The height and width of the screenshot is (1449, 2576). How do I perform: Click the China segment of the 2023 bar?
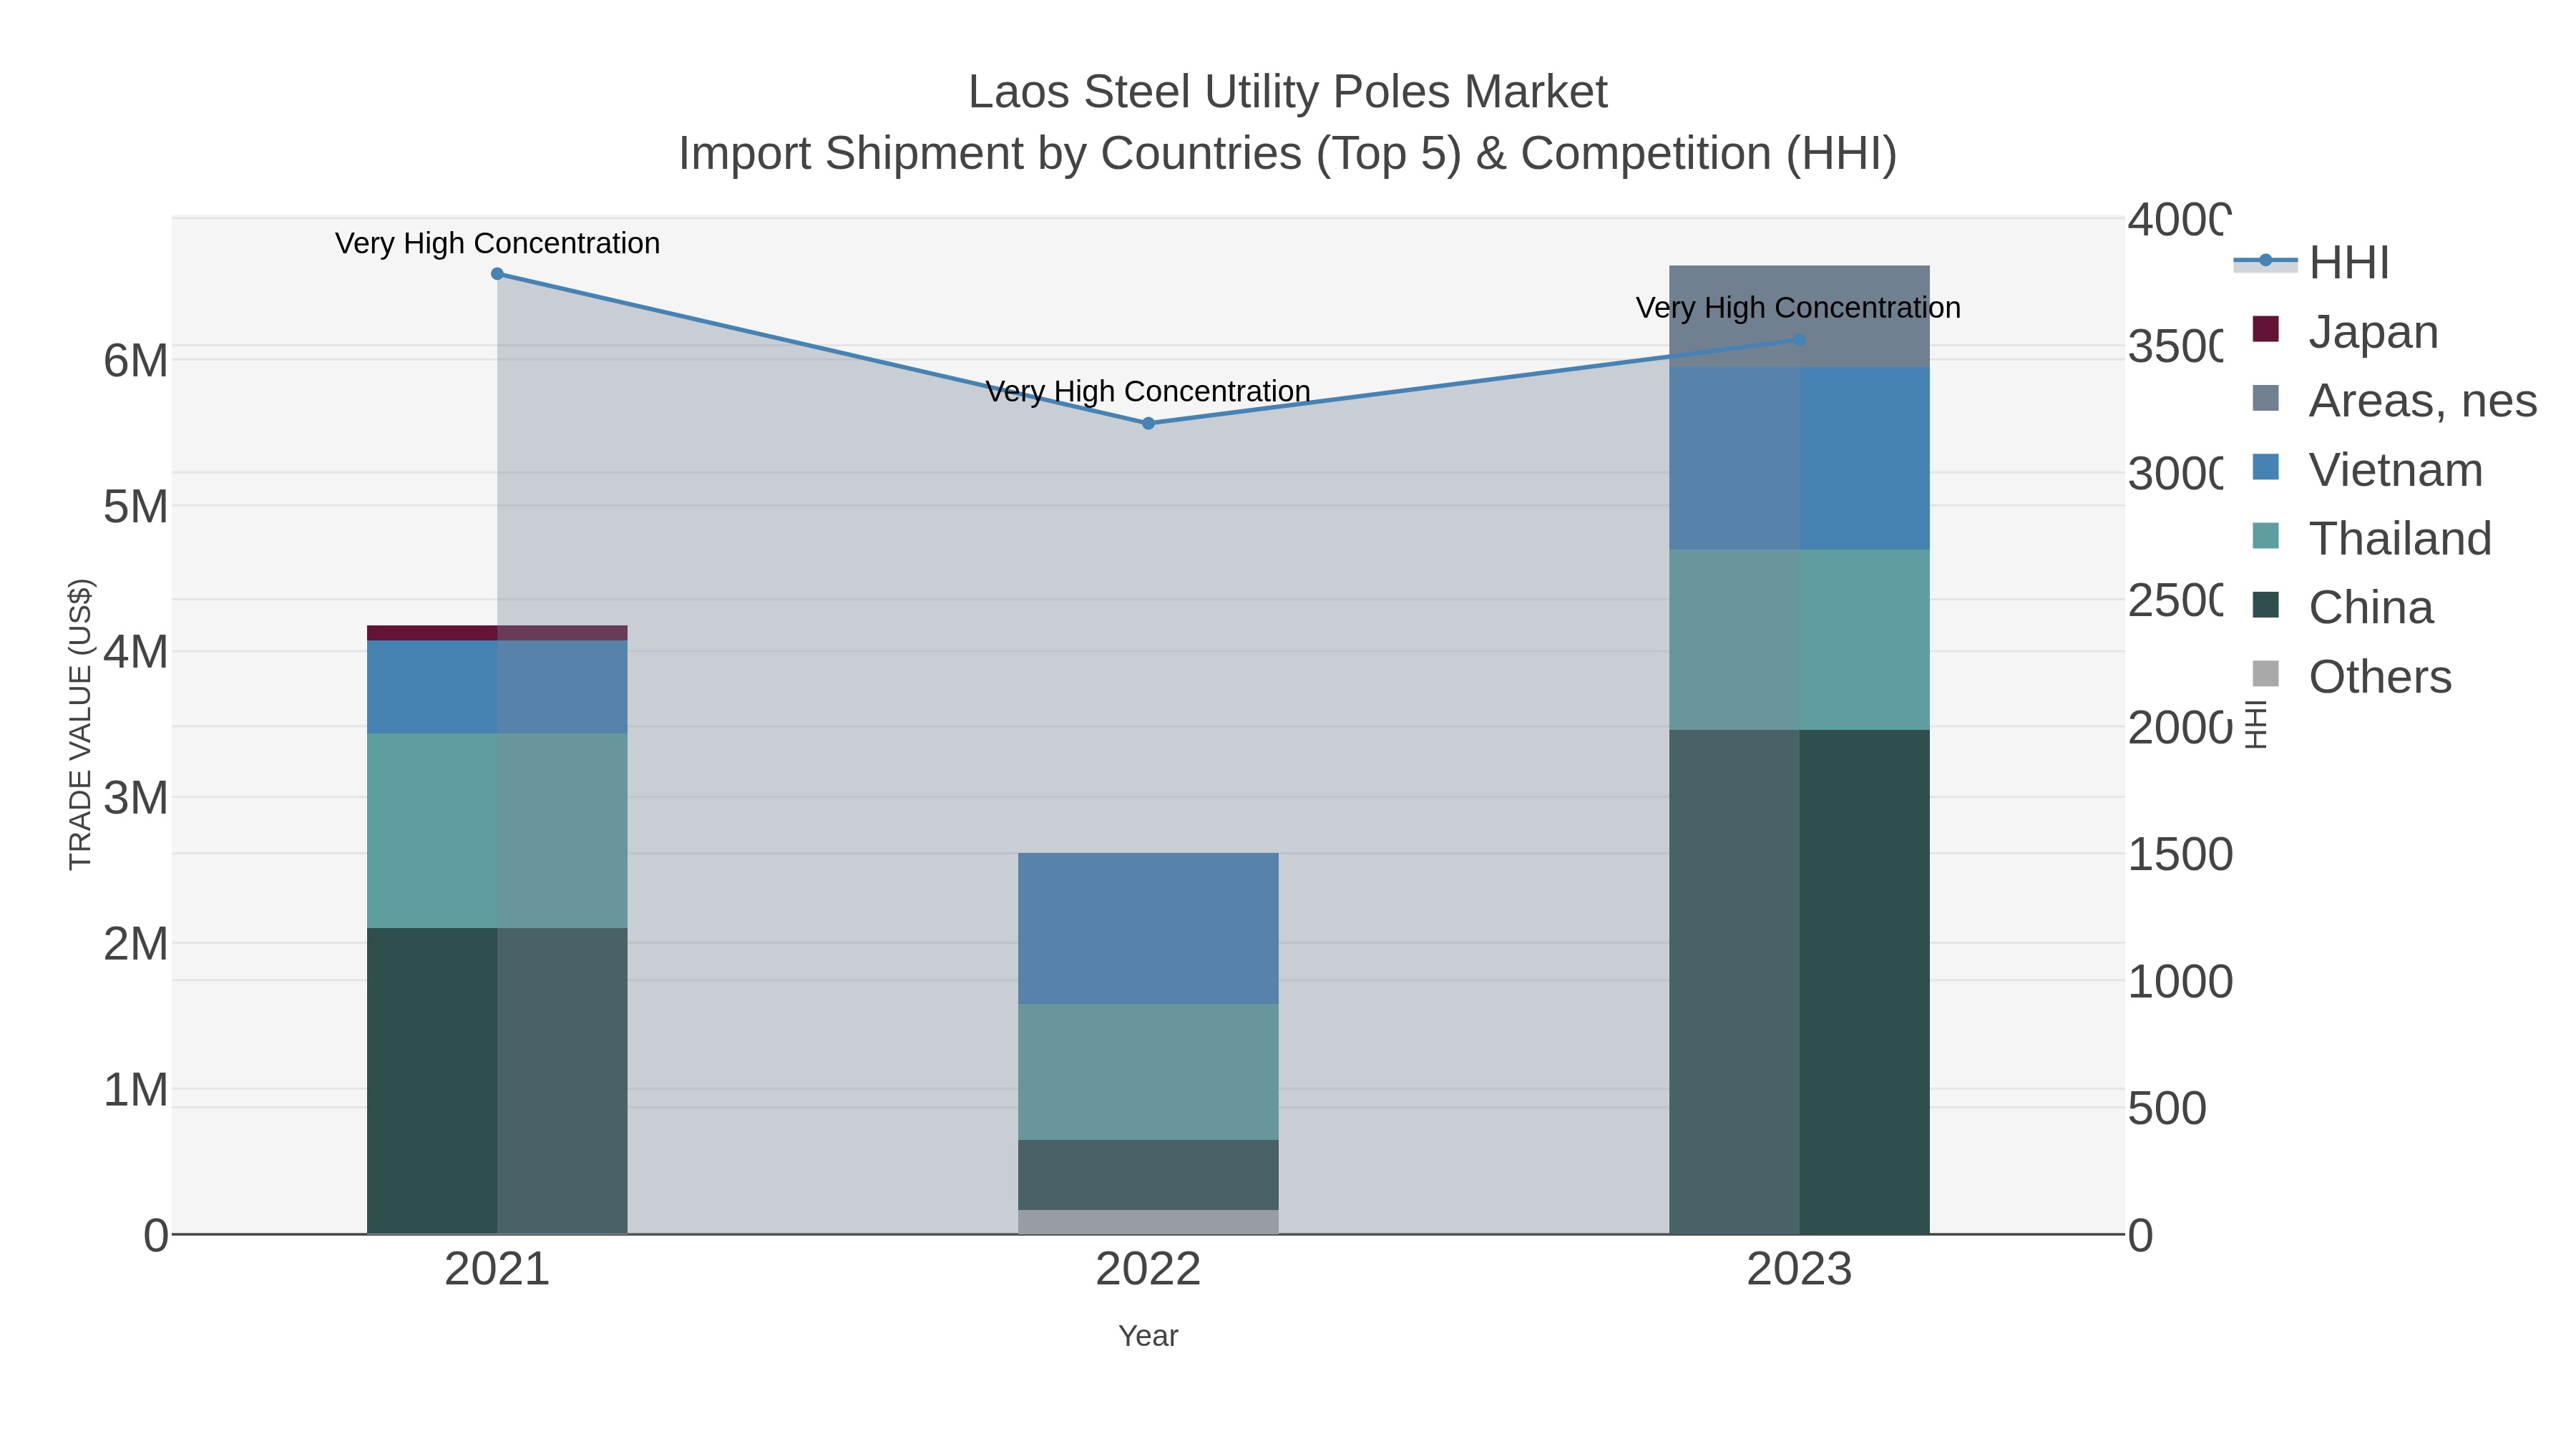coord(1799,982)
